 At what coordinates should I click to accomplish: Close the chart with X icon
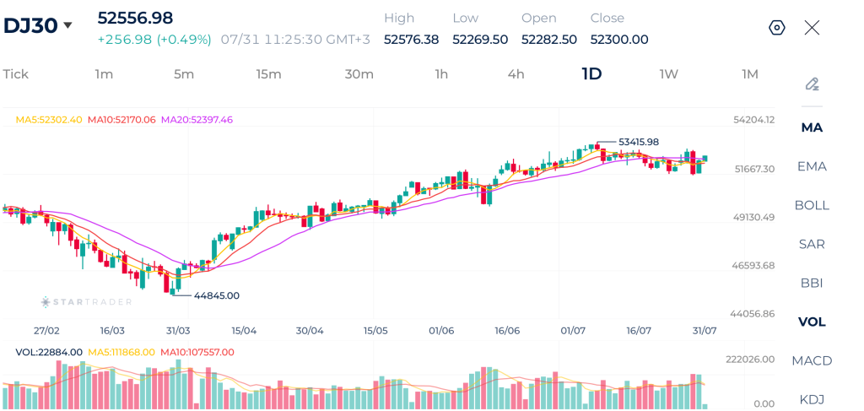click(812, 28)
